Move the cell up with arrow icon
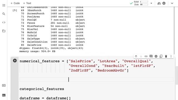This screenshot has width=178, height=100. (x=136, y=56)
